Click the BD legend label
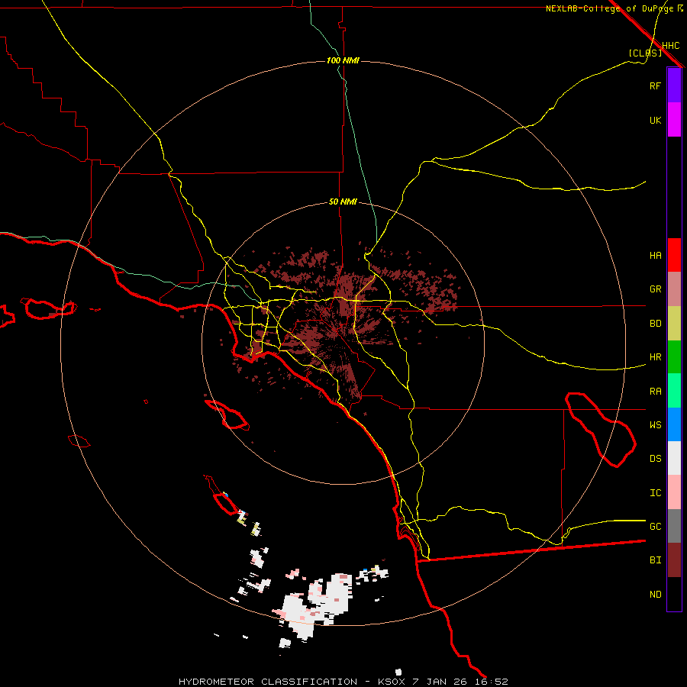687x687 pixels. click(655, 323)
